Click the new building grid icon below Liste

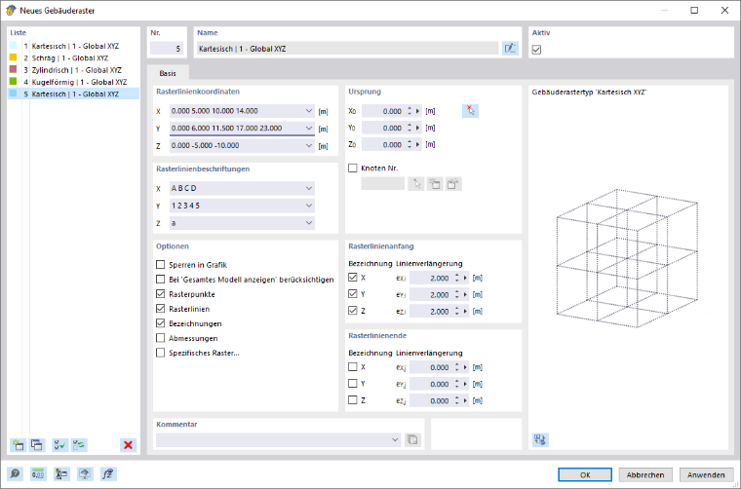pos(18,445)
